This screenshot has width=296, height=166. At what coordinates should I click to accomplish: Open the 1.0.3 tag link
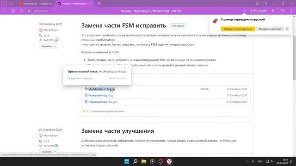tap(46, 142)
